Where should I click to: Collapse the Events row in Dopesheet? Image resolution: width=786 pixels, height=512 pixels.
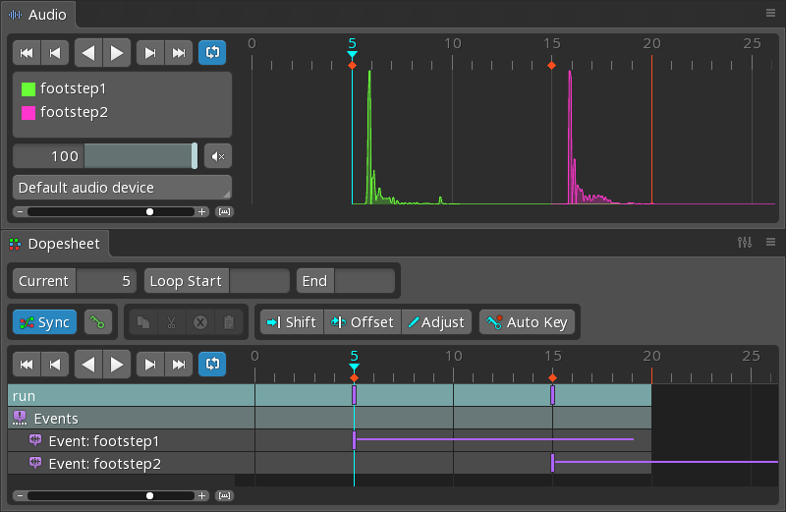[x=20, y=419]
